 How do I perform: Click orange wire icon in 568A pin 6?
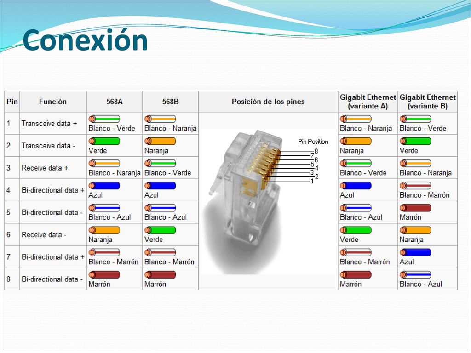pyautogui.click(x=104, y=230)
